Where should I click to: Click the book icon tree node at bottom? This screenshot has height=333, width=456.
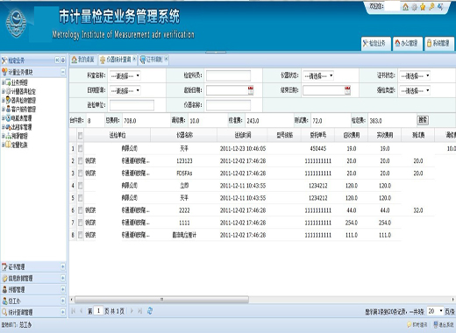[x=9, y=145]
